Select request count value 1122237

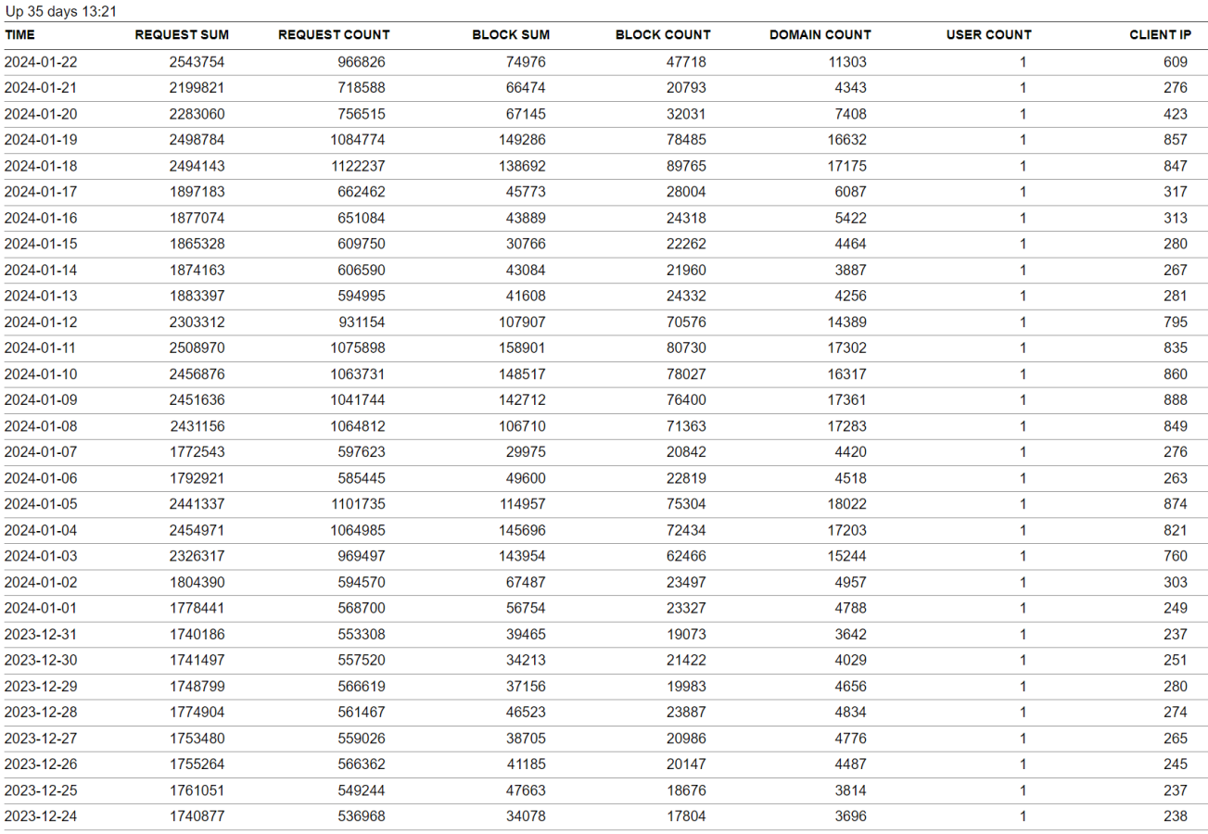[x=351, y=166]
